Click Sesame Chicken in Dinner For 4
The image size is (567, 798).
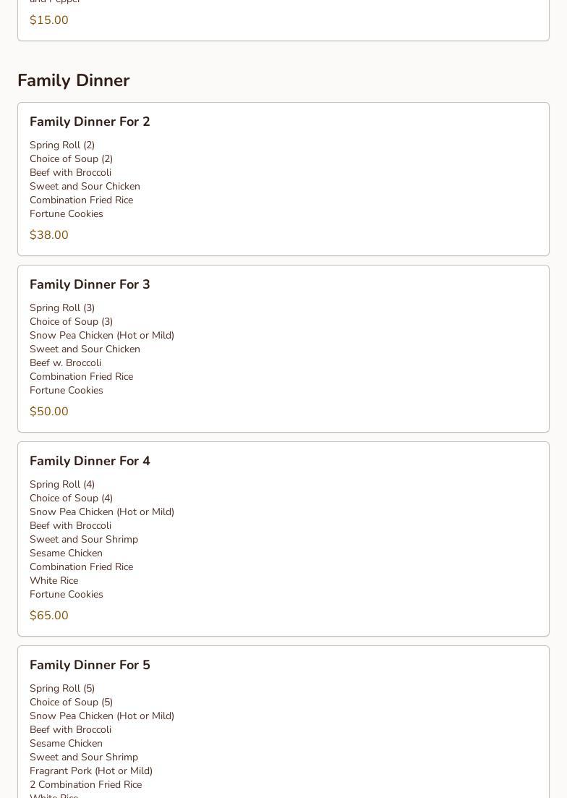[x=66, y=553]
